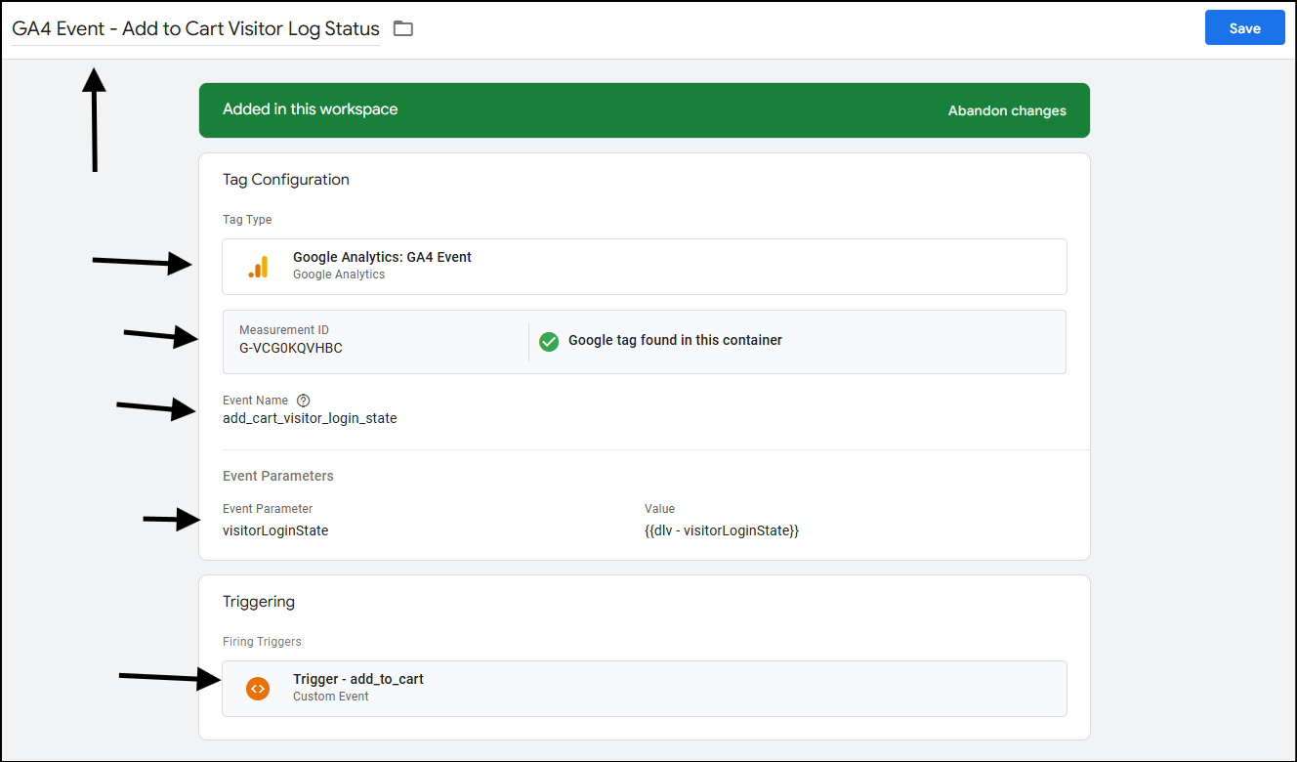The image size is (1297, 762).
Task: Click the Value column label
Action: (659, 509)
